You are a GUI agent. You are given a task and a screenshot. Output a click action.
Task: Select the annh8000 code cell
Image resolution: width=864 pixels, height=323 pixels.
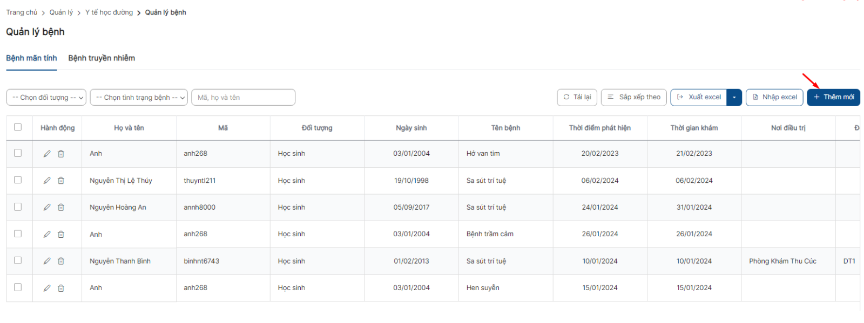coord(223,208)
